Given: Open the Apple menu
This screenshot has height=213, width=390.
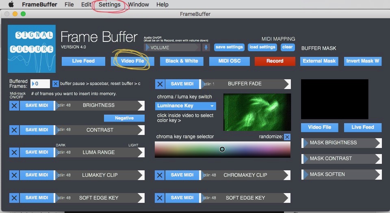Looking at the screenshot, I should (x=11, y=4).
